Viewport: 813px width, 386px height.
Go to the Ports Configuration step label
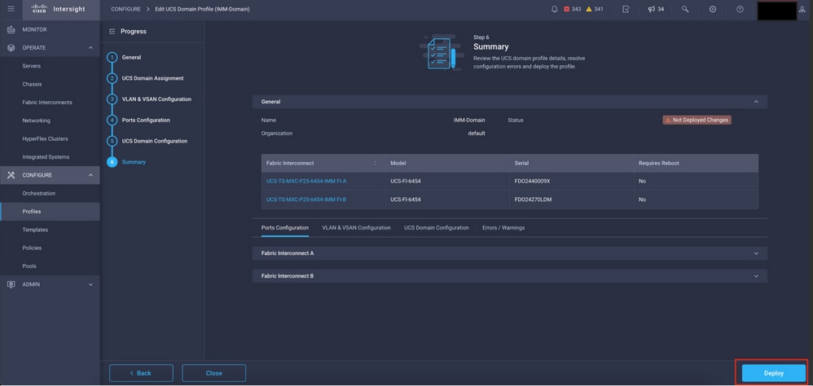[x=146, y=121]
